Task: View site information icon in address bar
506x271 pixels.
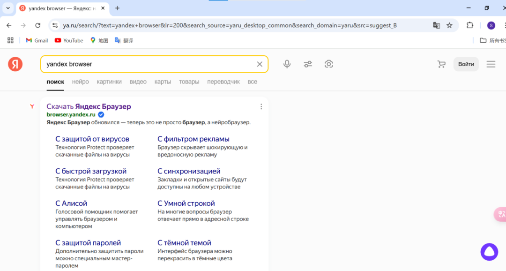Action: tap(55, 25)
